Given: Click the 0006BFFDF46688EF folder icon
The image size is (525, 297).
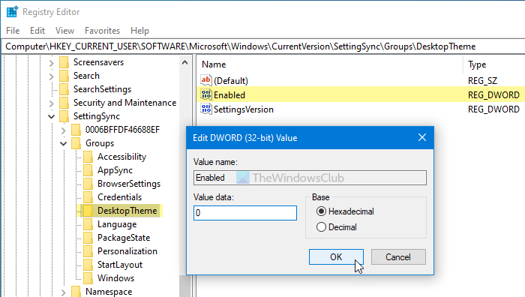Looking at the screenshot, I should pyautogui.click(x=76, y=130).
